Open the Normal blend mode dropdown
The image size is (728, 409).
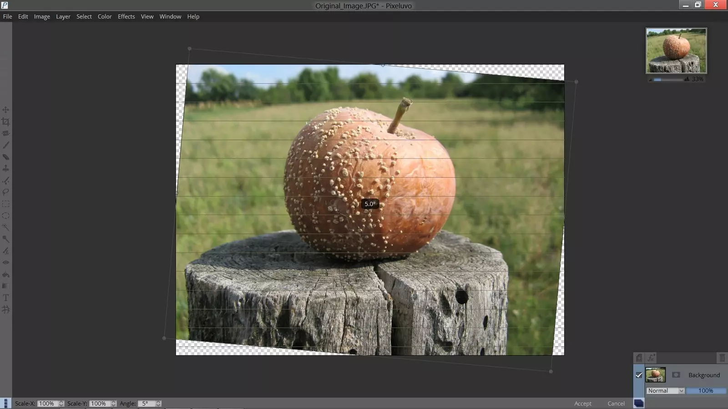(x=665, y=391)
